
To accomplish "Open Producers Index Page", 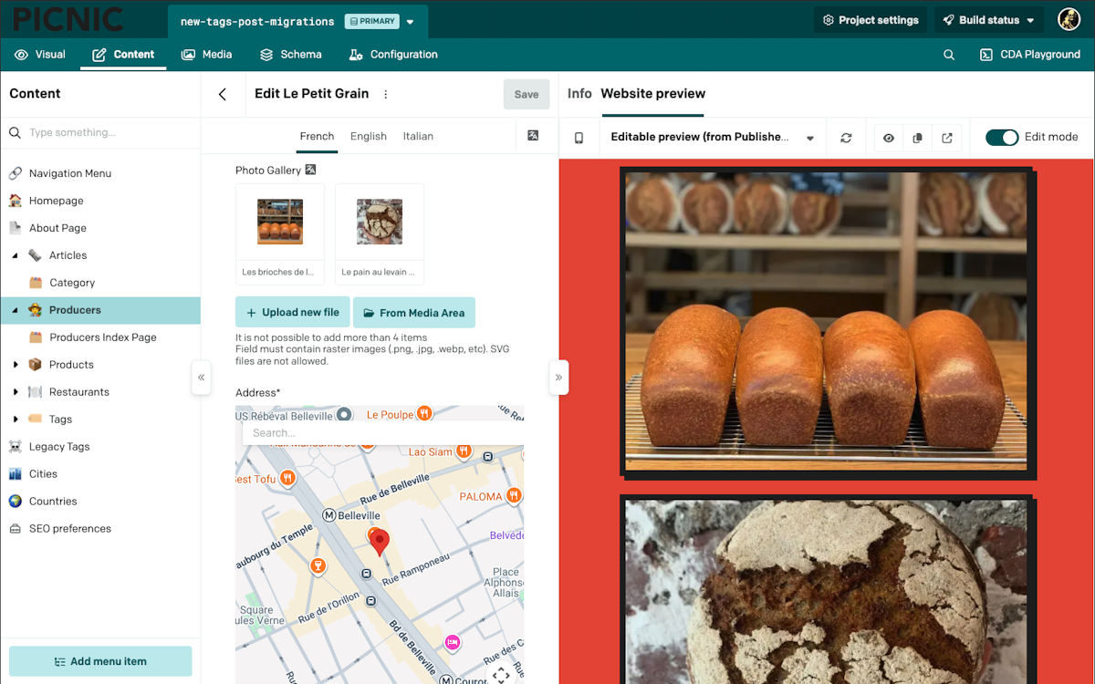I will point(103,337).
